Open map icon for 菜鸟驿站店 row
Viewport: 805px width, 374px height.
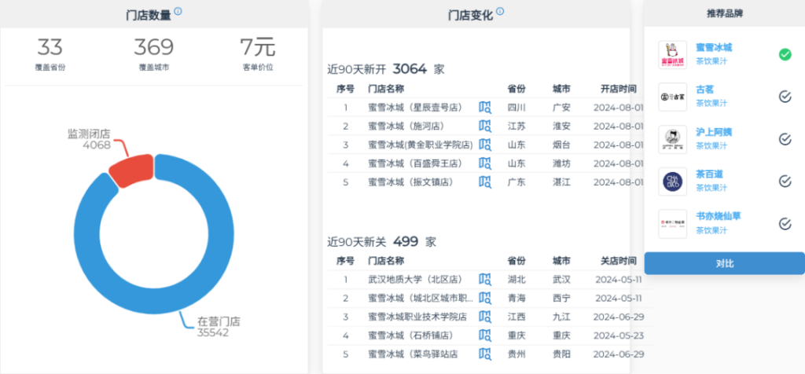coord(485,354)
